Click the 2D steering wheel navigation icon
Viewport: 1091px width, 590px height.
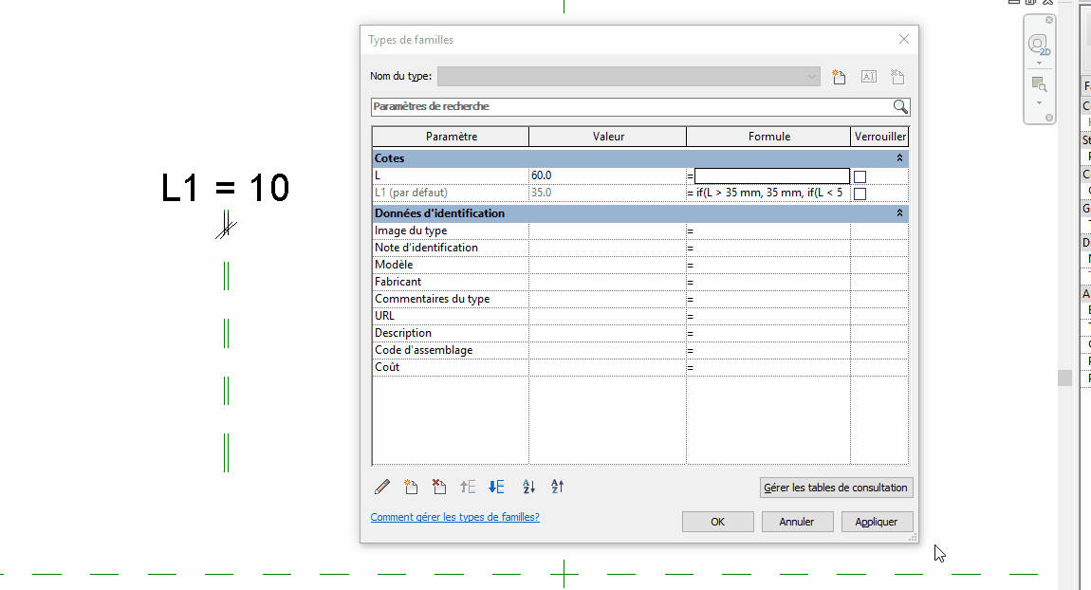pyautogui.click(x=1039, y=45)
